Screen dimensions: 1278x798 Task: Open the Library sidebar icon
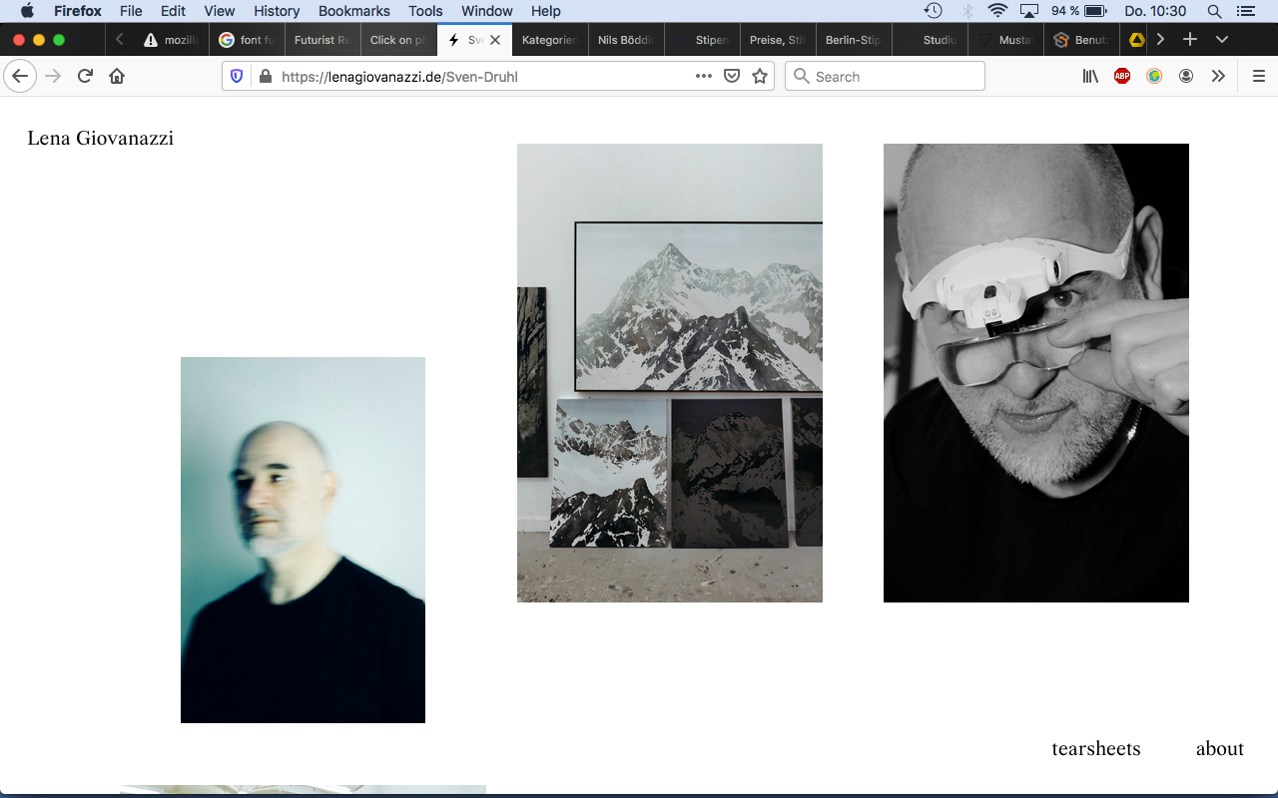click(1090, 76)
